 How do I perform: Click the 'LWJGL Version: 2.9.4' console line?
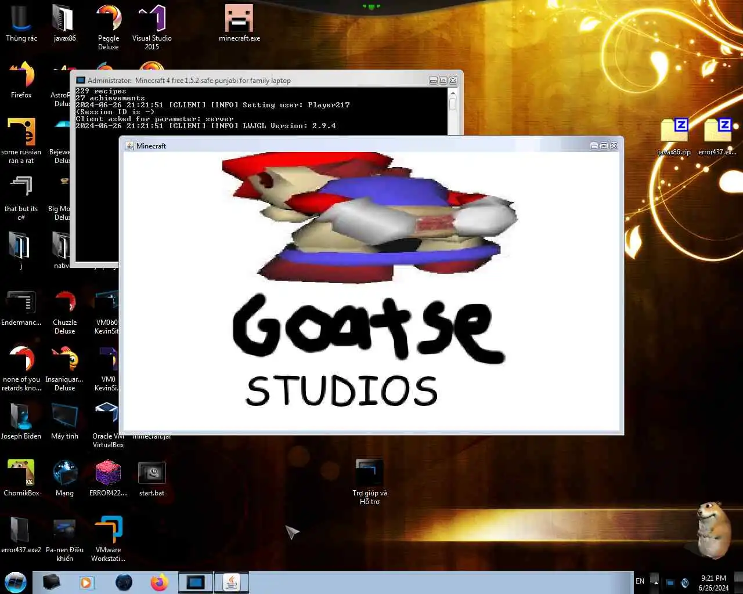[205, 126]
